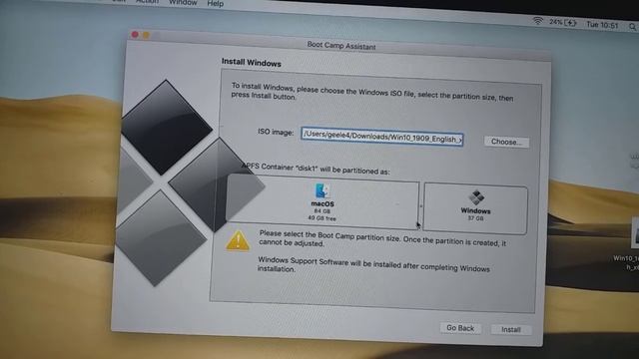Open the Help menu
Viewport: 639px width, 359px height.
click(216, 4)
